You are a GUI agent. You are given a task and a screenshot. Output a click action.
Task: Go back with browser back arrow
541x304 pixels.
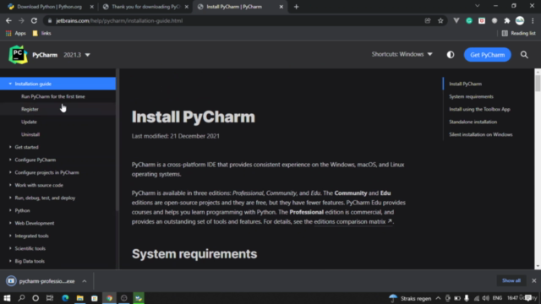click(8, 20)
